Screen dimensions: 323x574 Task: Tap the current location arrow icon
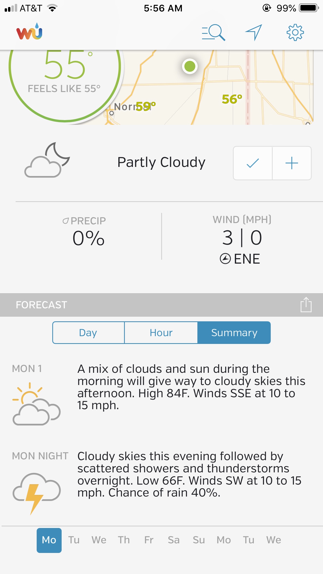[x=254, y=32]
